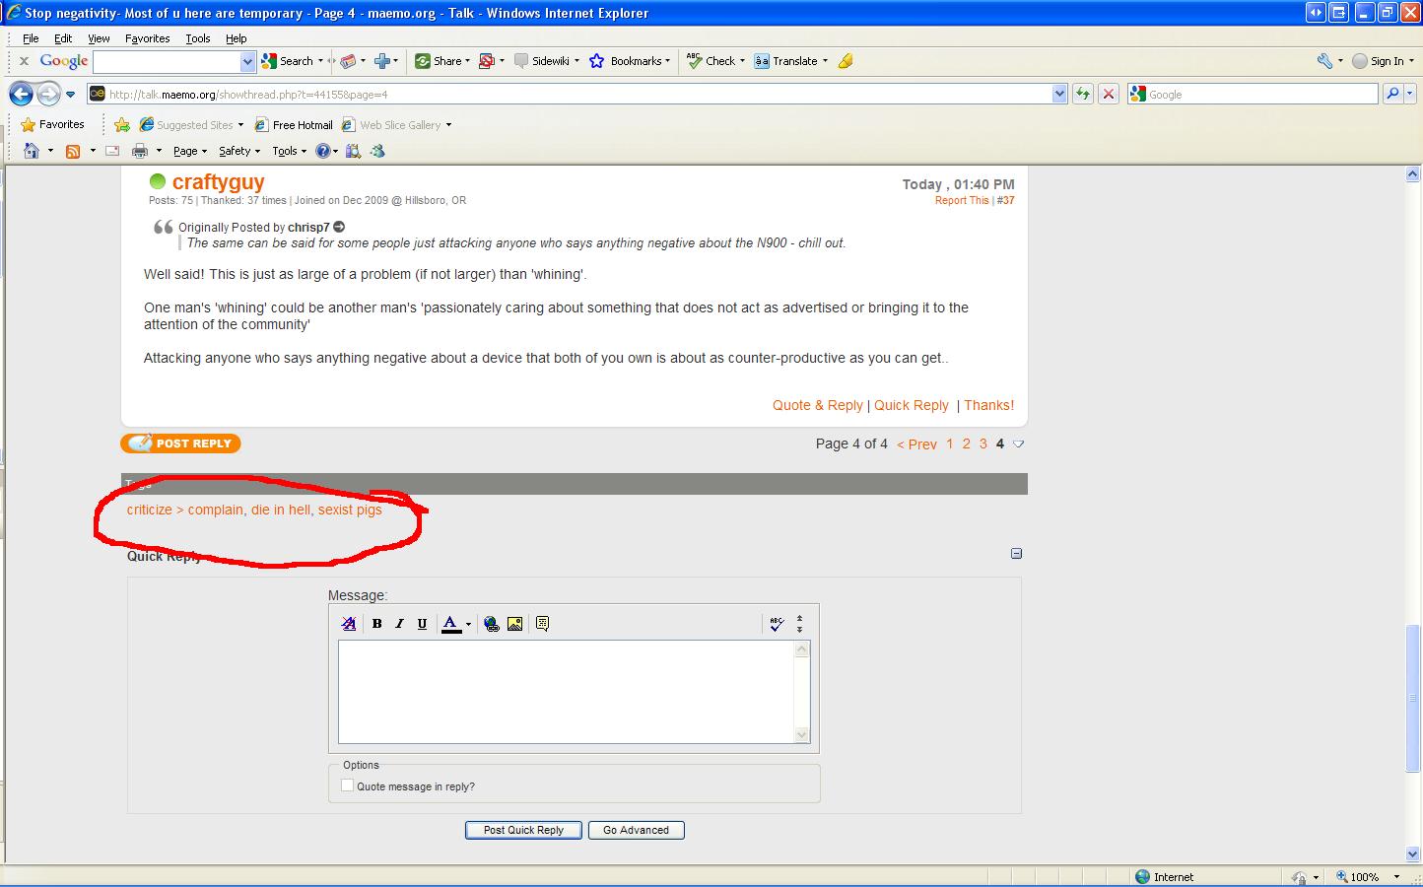Enable the Quote message in reply checkbox
This screenshot has width=1423, height=887.
[x=347, y=785]
